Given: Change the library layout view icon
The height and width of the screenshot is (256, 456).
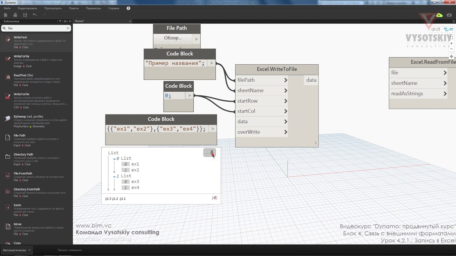Looking at the screenshot, I should (65, 21).
